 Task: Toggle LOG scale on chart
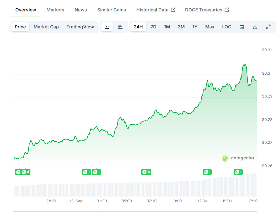tap(227, 27)
